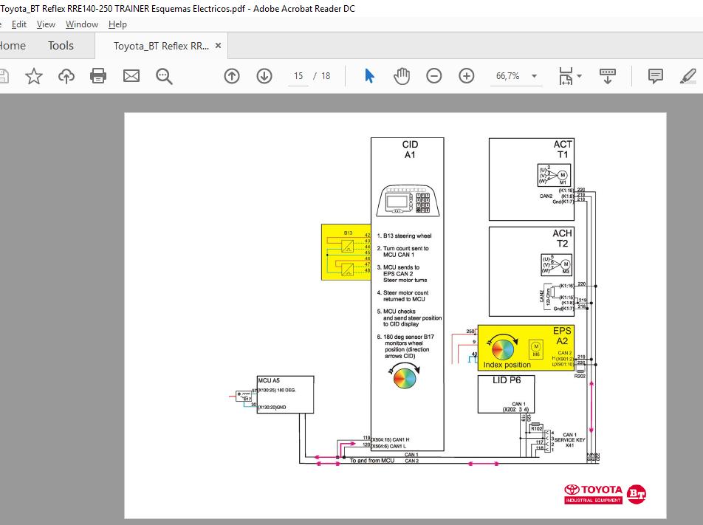Open the find text magnifier tool

pyautogui.click(x=164, y=76)
